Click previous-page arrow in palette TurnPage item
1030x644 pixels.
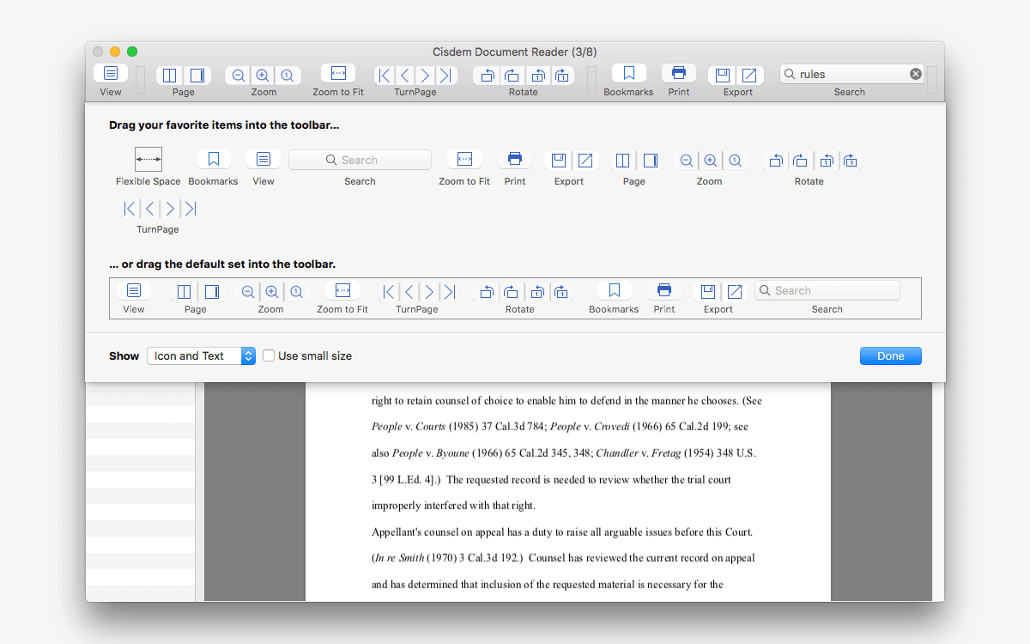pyautogui.click(x=149, y=209)
